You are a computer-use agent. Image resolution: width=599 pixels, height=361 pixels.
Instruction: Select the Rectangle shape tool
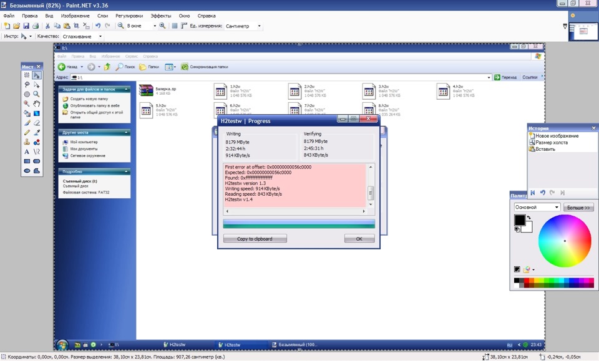27,161
